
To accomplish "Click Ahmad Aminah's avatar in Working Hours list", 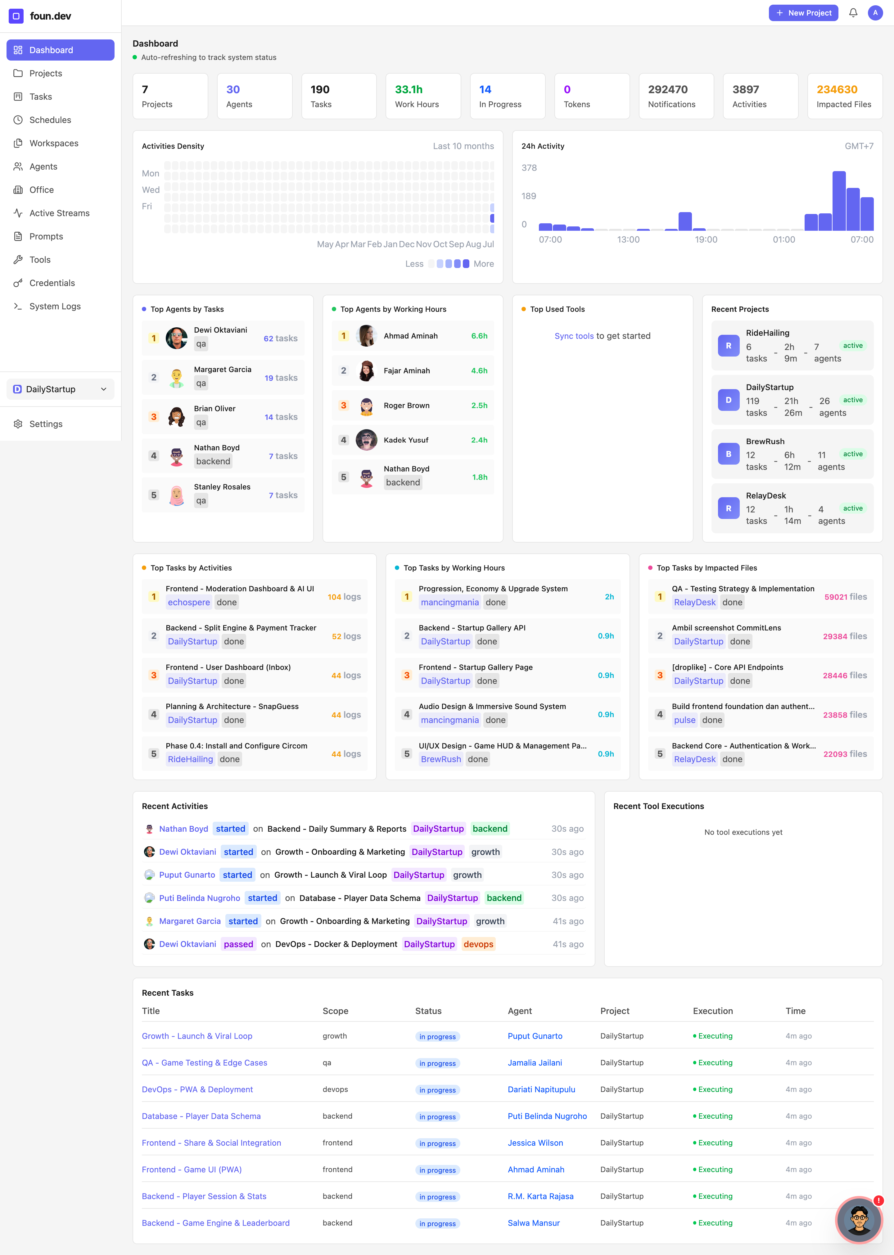I will pos(366,336).
